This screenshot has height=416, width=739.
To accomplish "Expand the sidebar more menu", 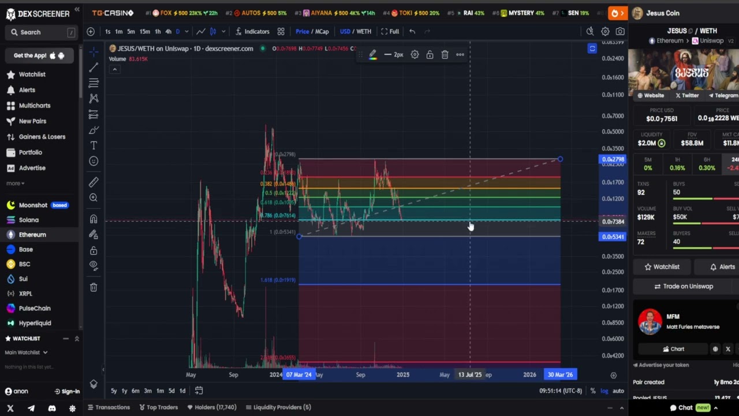I will click(16, 183).
